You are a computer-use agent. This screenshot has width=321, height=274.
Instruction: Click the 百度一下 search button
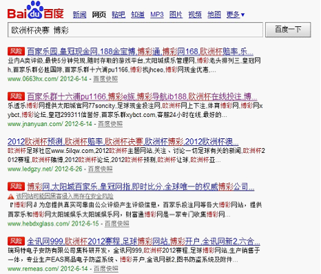[288, 30]
